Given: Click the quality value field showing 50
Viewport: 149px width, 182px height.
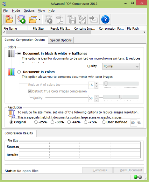Looking at the screenshot, I should pyautogui.click(x=91, y=98).
